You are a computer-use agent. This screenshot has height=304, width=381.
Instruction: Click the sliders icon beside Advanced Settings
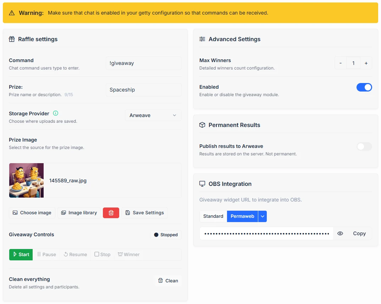click(202, 39)
